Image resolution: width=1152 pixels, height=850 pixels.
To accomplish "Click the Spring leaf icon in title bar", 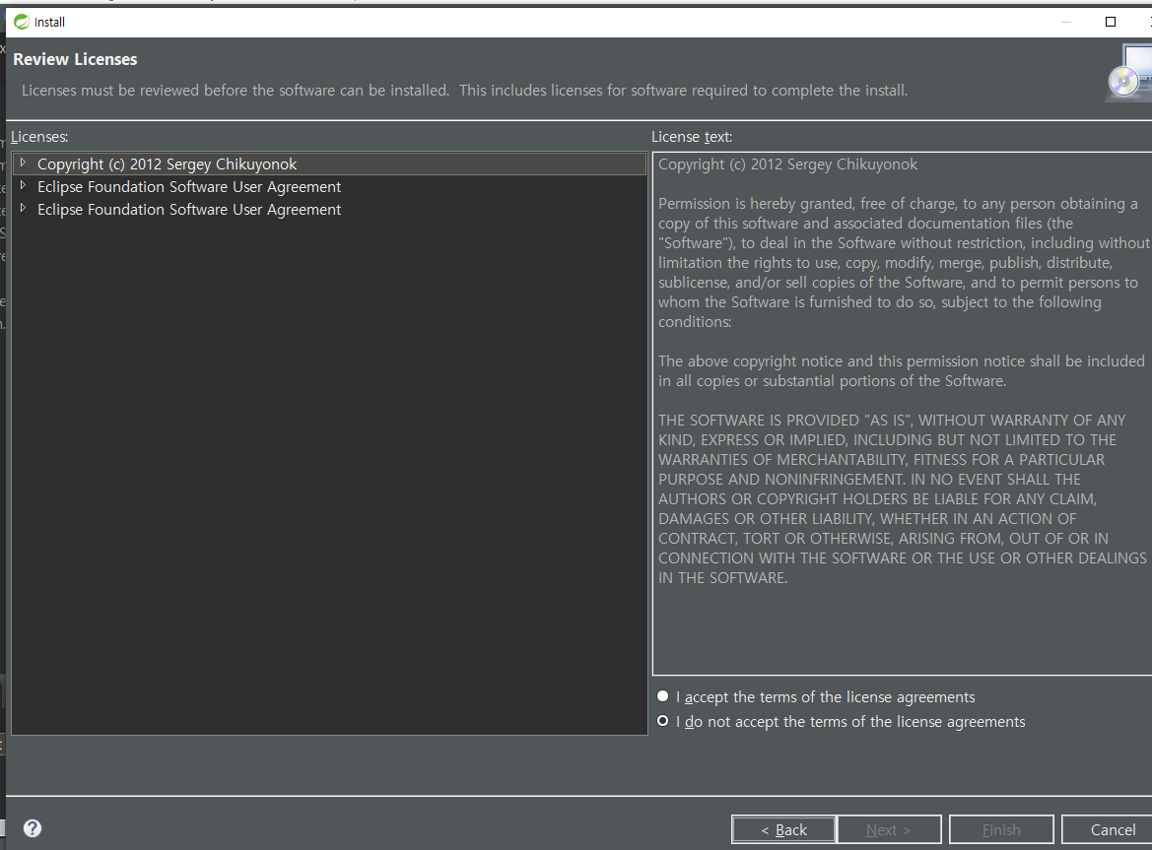I will coord(22,22).
